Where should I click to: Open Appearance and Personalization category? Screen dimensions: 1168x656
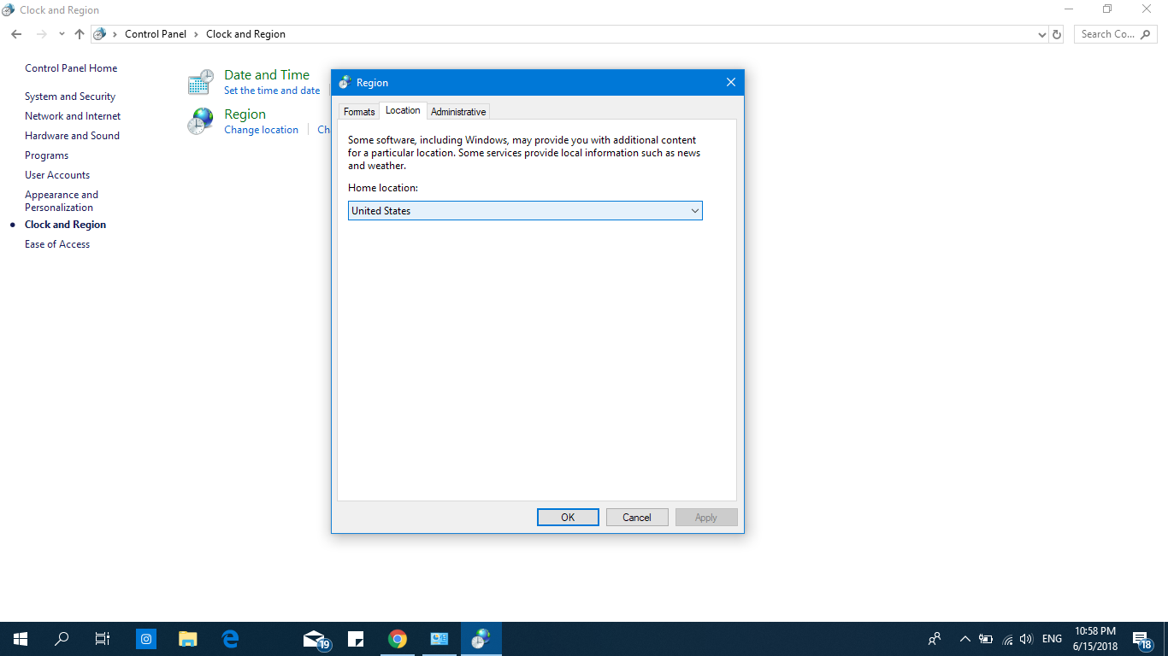pos(62,201)
